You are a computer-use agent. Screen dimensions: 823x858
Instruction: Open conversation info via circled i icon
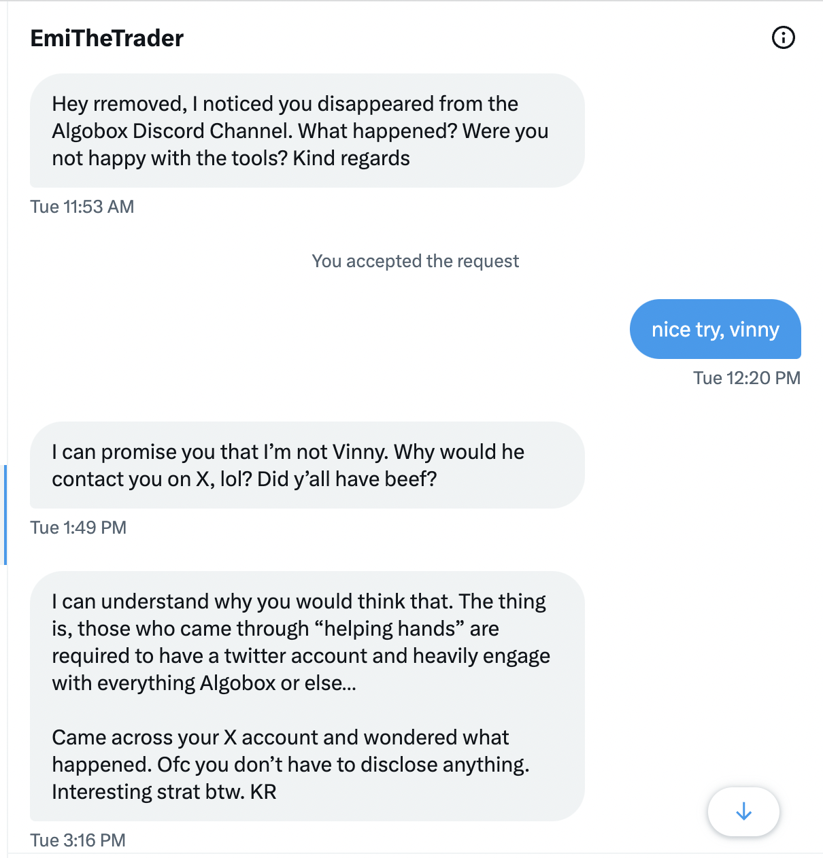[784, 37]
